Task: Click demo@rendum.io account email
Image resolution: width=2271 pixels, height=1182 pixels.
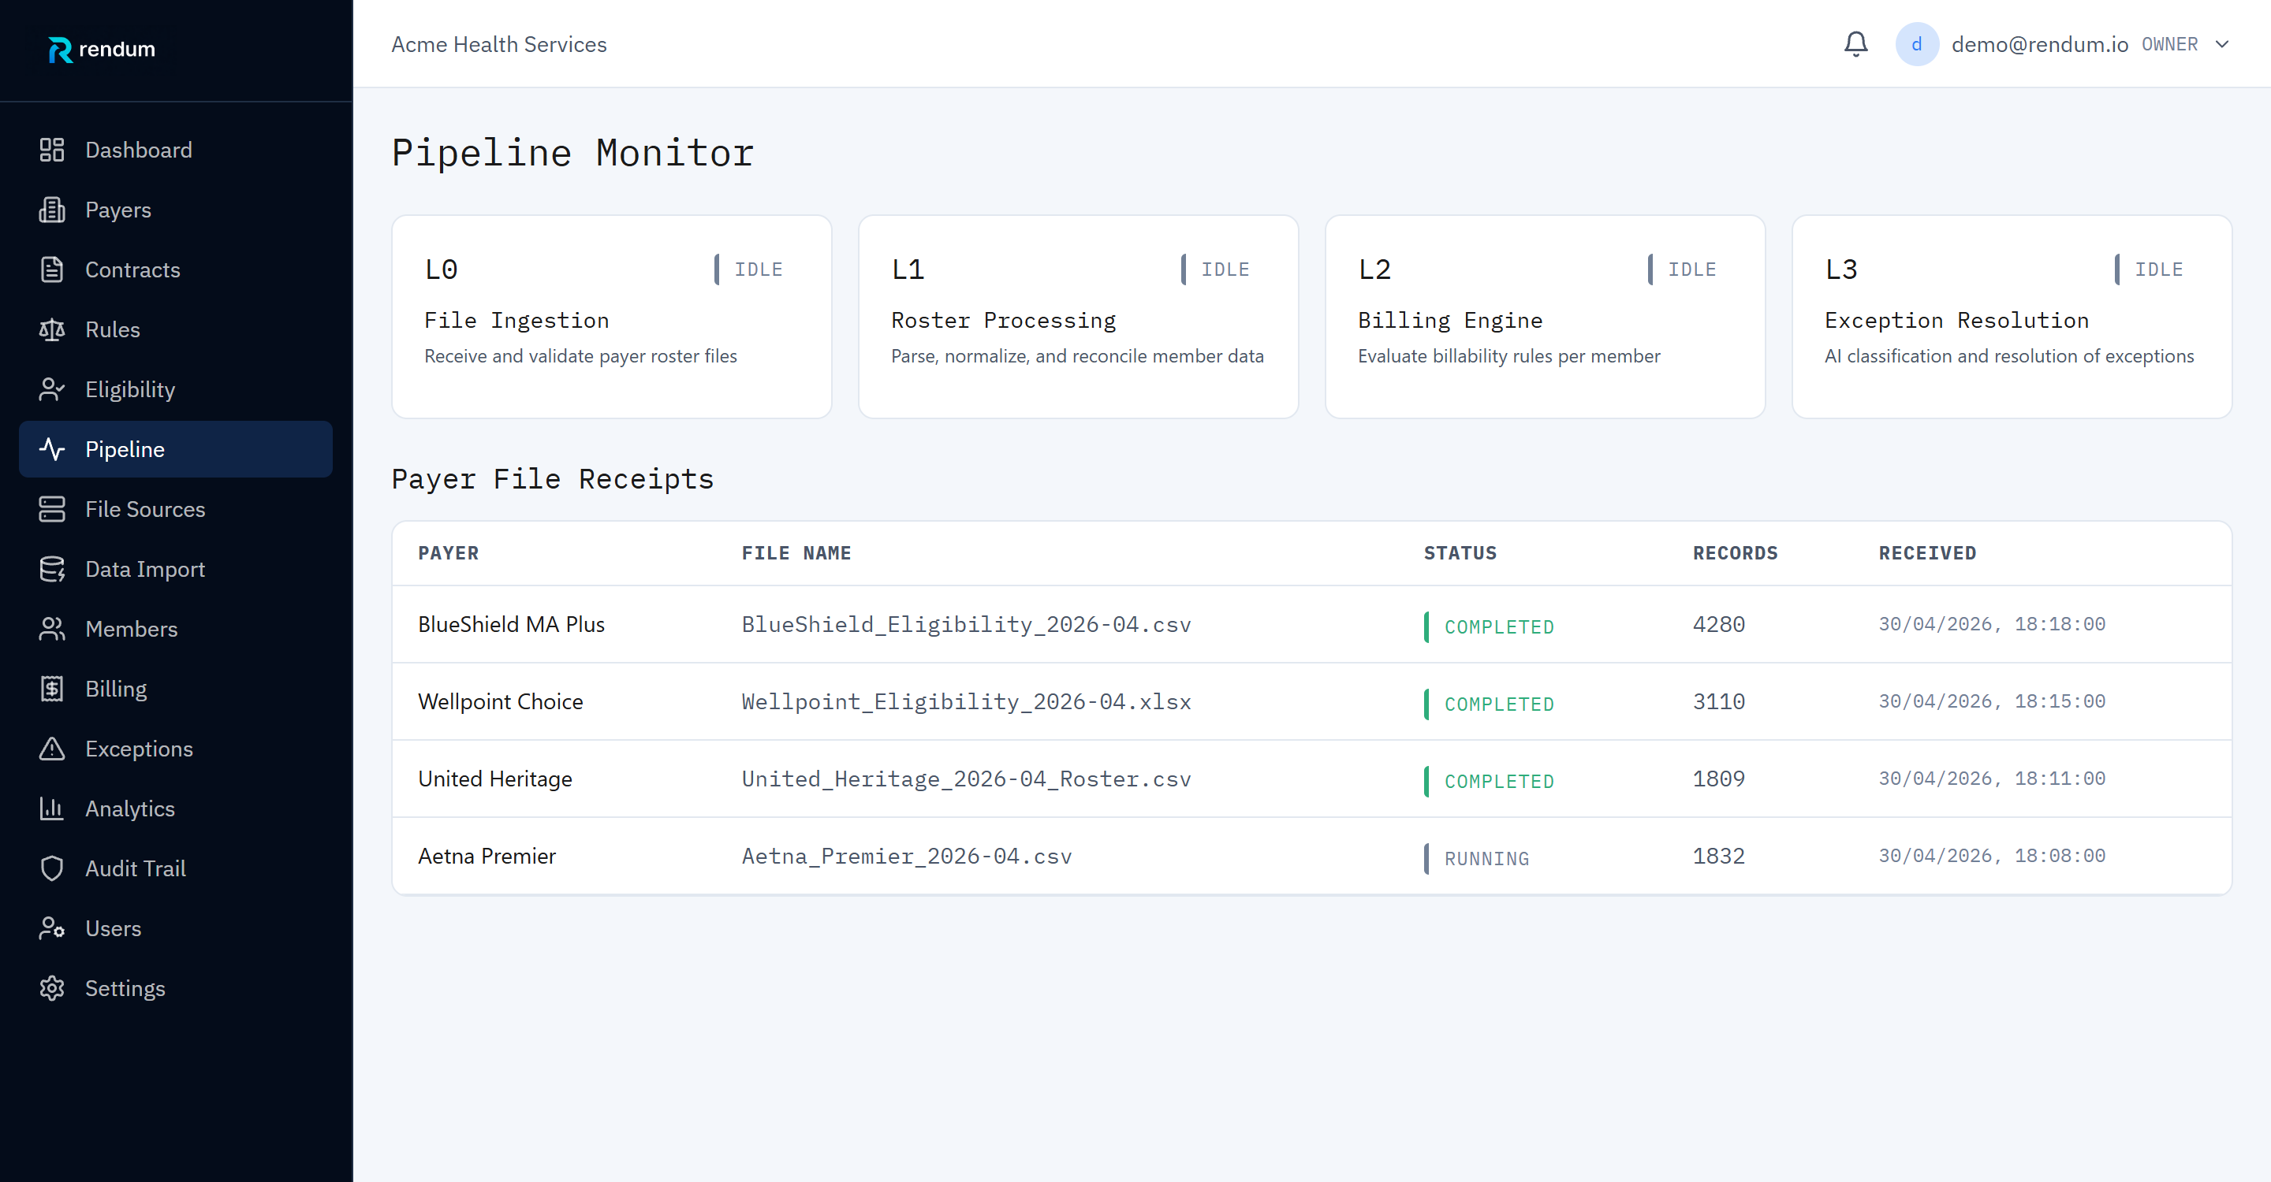Action: click(2039, 44)
